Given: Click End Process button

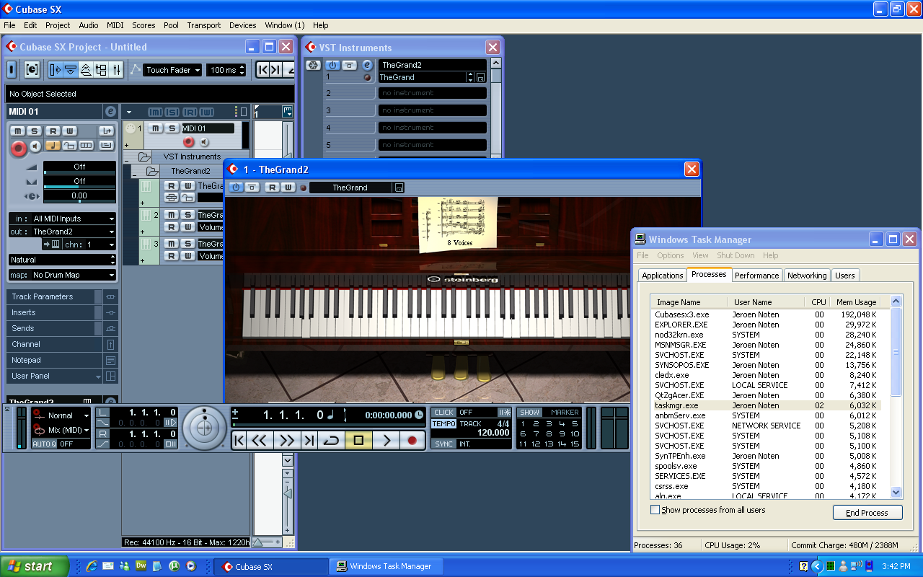Looking at the screenshot, I should click(867, 513).
